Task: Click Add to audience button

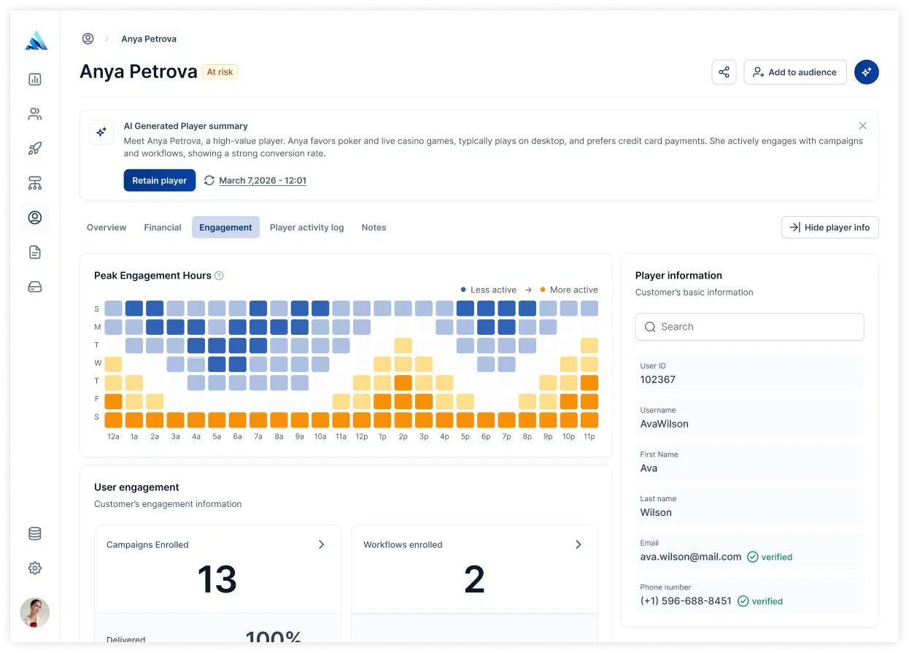Action: point(795,72)
